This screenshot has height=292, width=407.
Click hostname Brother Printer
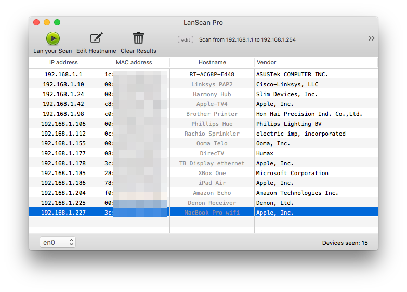(212, 114)
